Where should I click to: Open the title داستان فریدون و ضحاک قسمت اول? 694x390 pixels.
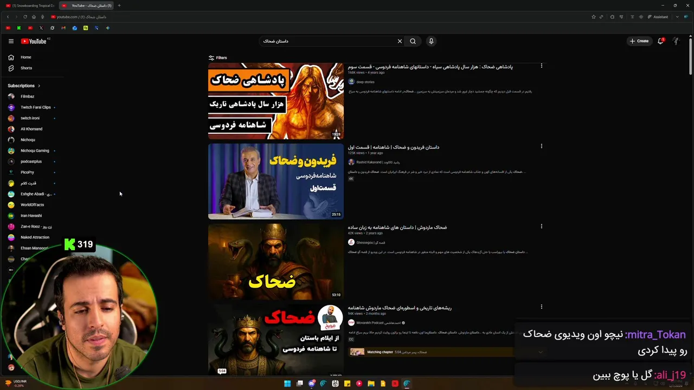coord(394,147)
